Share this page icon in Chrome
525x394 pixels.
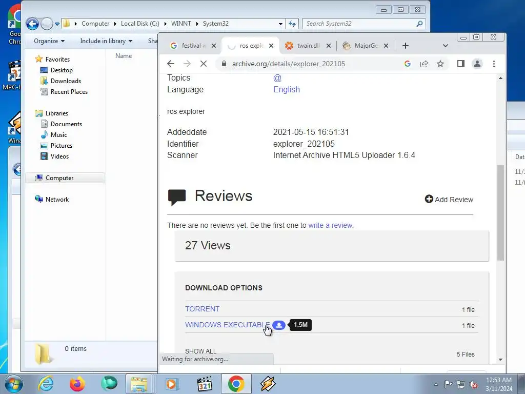coord(424,64)
